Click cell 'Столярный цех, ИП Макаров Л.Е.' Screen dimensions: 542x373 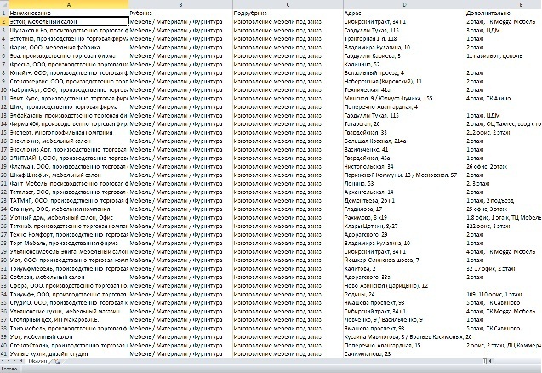pyautogui.click(x=69, y=319)
